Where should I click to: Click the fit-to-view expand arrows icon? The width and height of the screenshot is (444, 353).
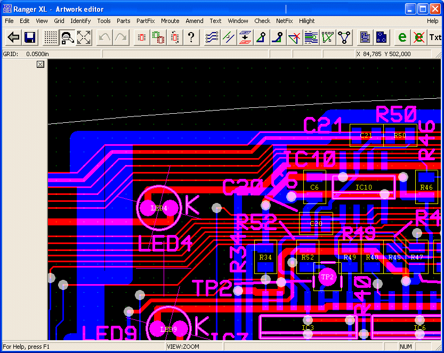[x=84, y=37]
